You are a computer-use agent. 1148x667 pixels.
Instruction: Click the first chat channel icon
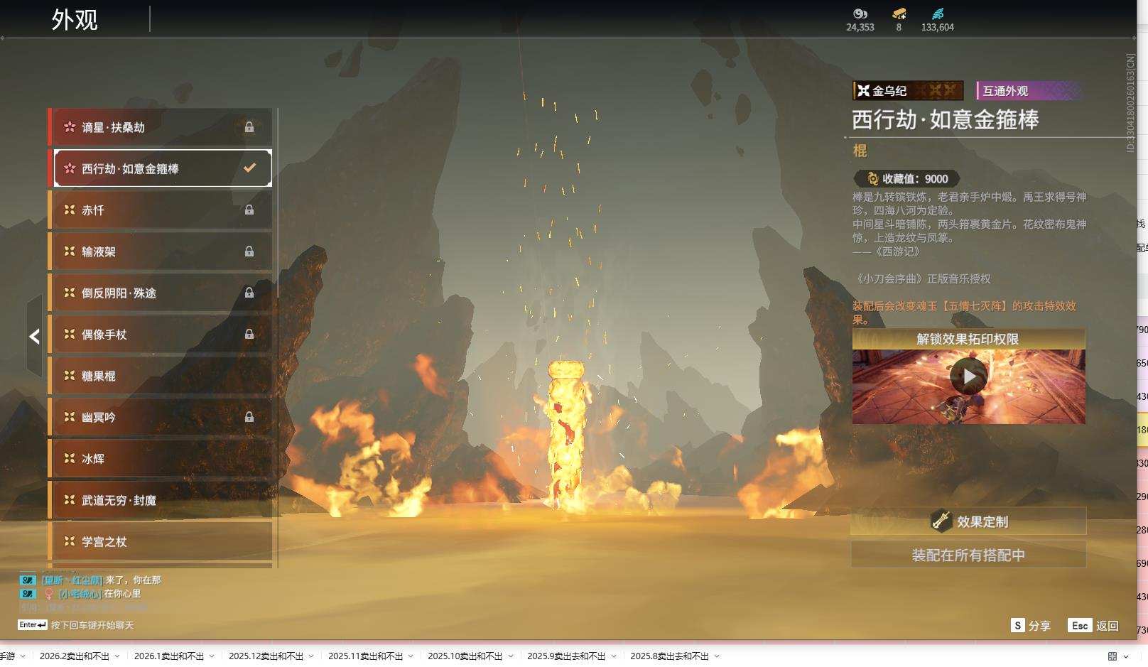click(x=28, y=580)
